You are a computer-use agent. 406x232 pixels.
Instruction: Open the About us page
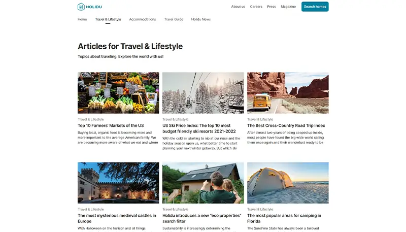(238, 7)
